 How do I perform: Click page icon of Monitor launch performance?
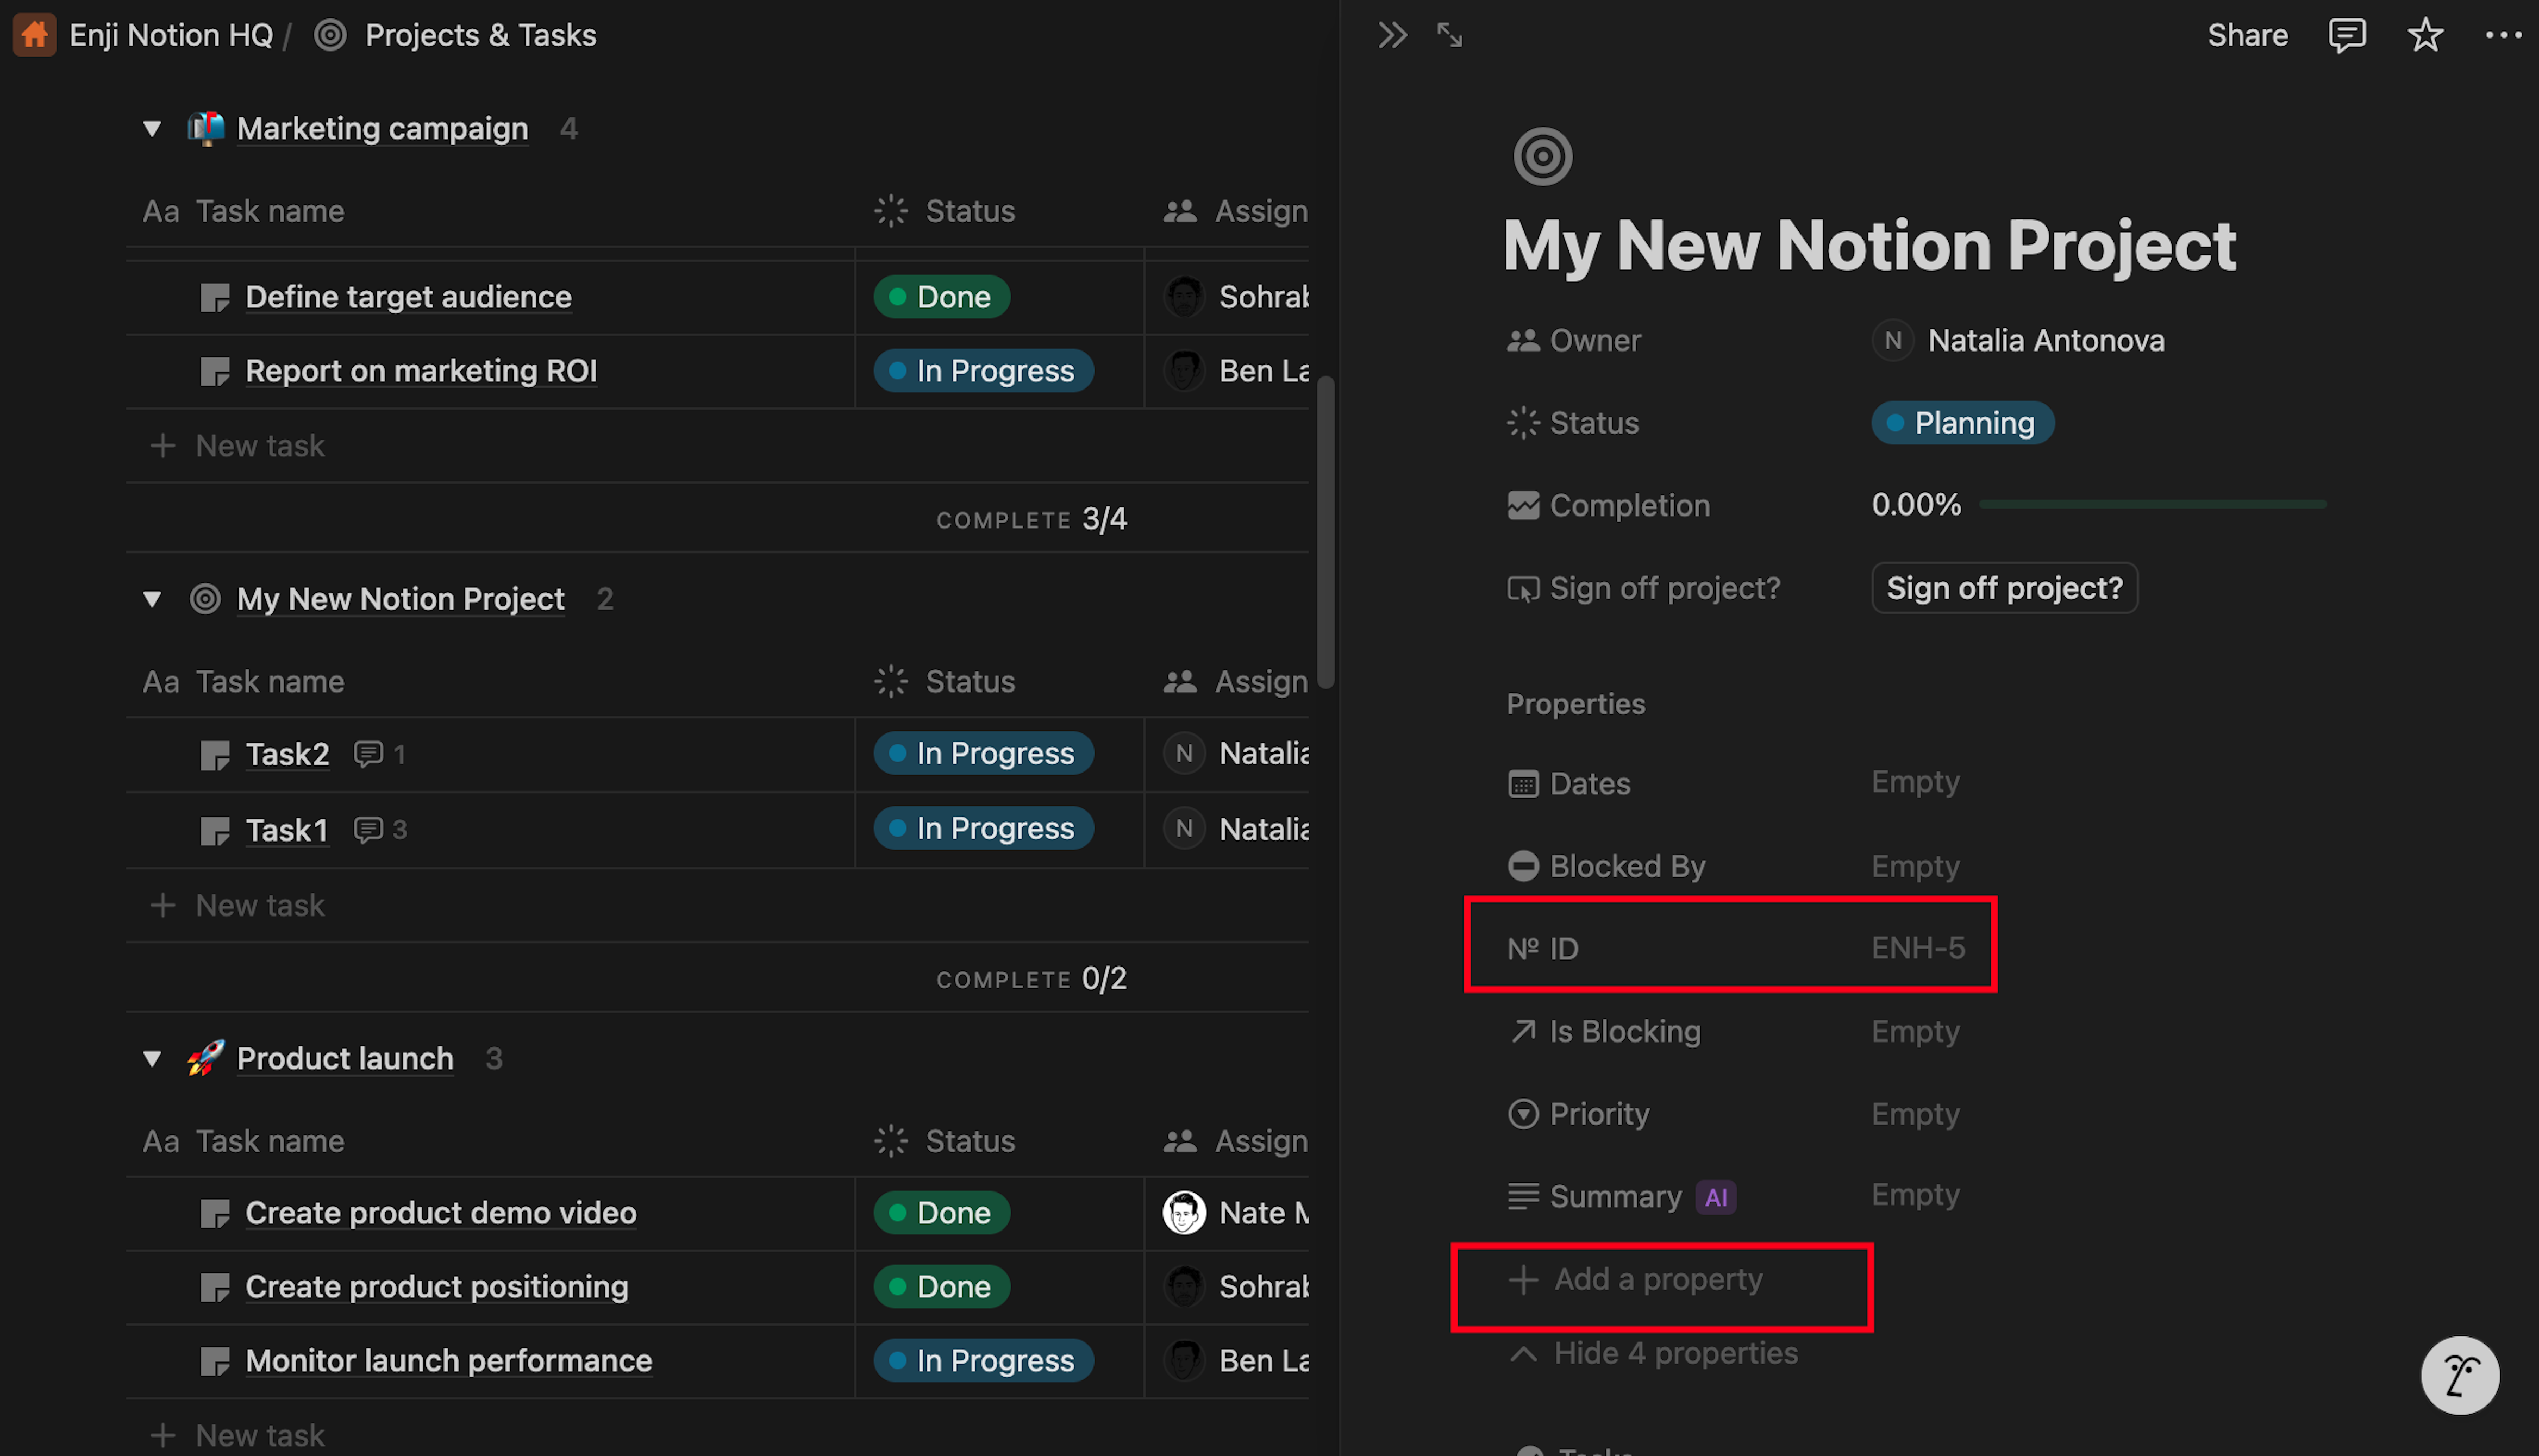[214, 1361]
